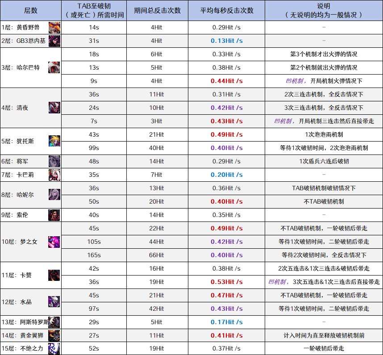Click the 卡巴莉 boss portrait icon

pos(54,175)
